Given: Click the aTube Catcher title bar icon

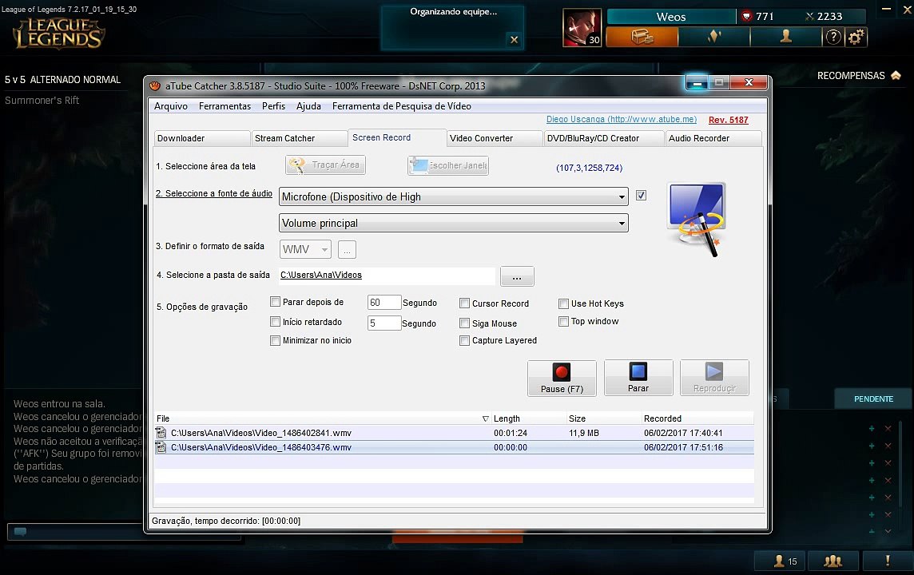Looking at the screenshot, I should tap(154, 86).
